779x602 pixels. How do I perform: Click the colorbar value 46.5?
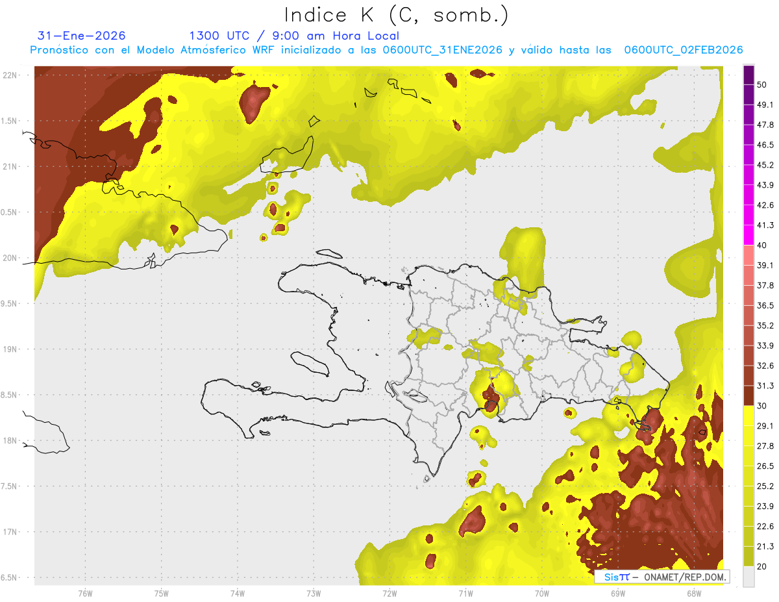pyautogui.click(x=765, y=145)
